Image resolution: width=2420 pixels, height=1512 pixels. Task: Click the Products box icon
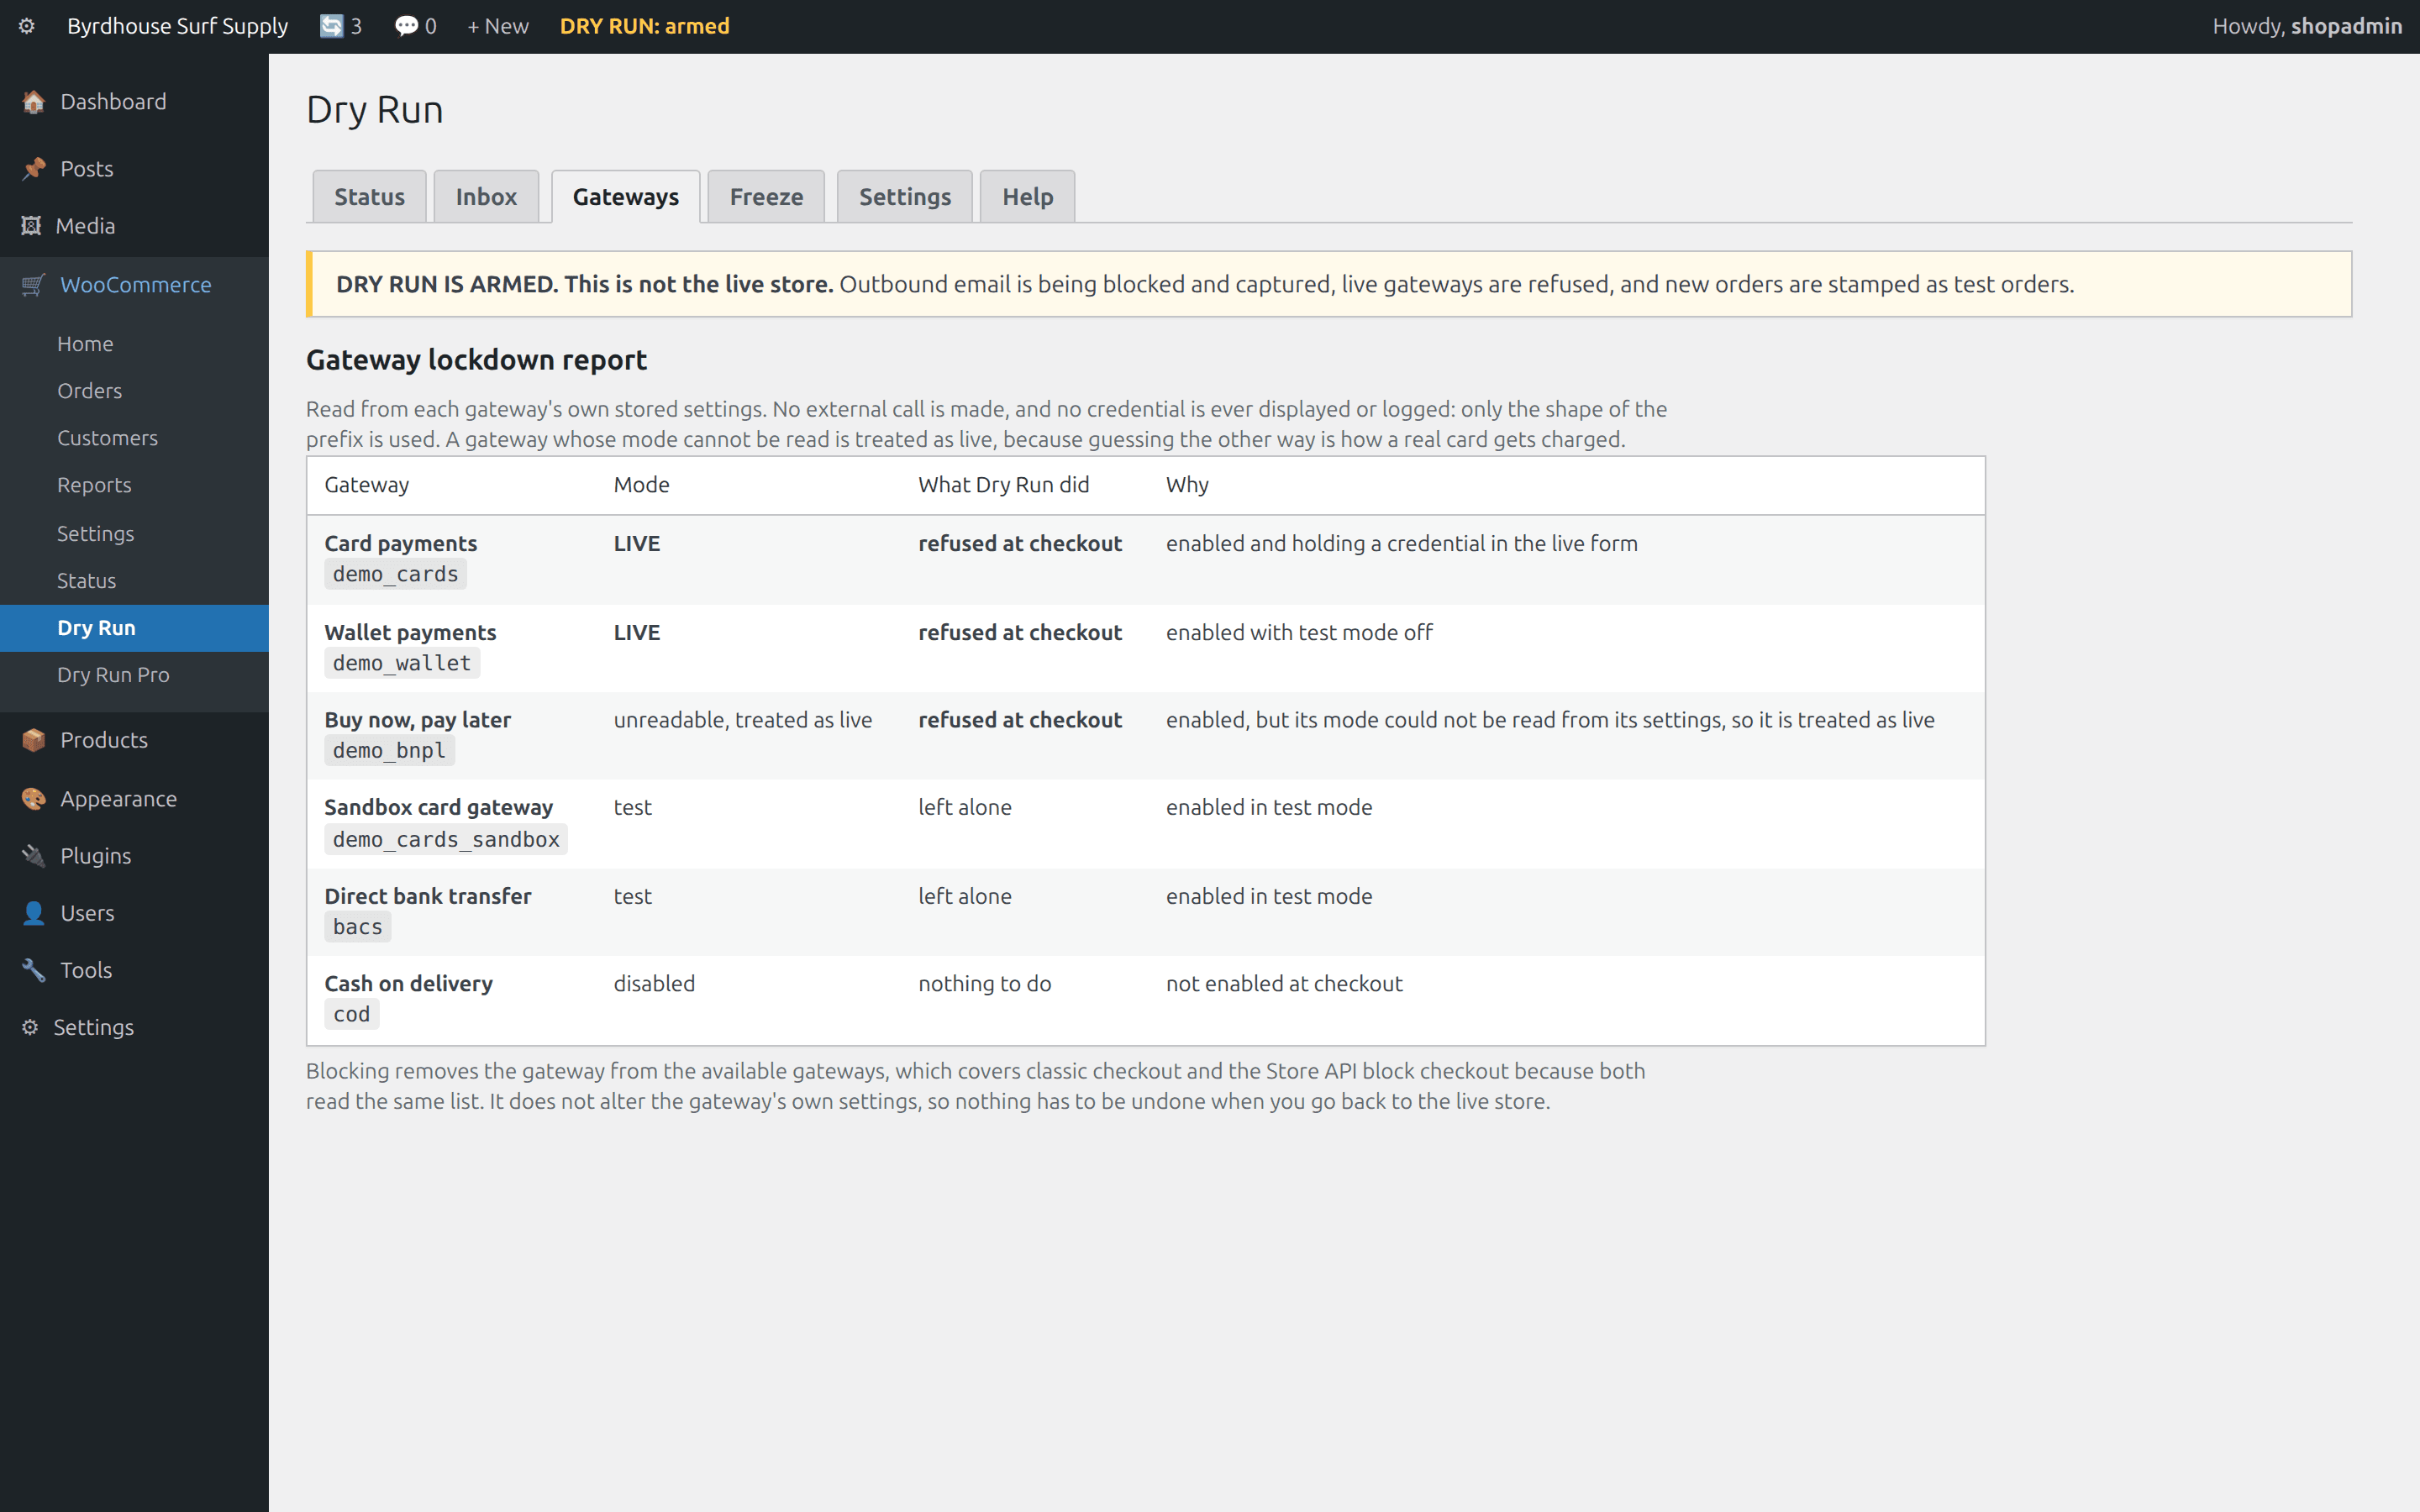point(33,740)
